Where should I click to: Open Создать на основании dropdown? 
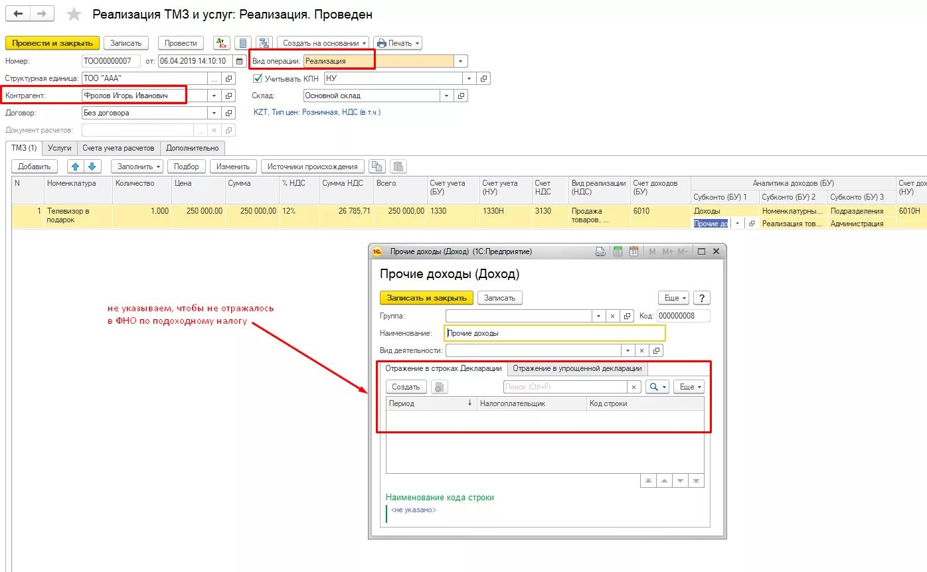(x=325, y=43)
